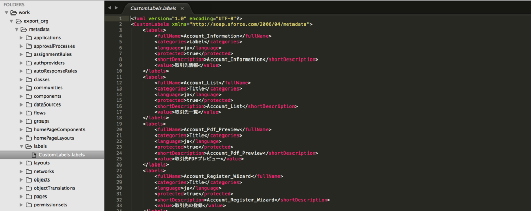Image resolution: width=531 pixels, height=211 pixels.
Task: Collapse the export_org folder arrow
Action: 11,21
